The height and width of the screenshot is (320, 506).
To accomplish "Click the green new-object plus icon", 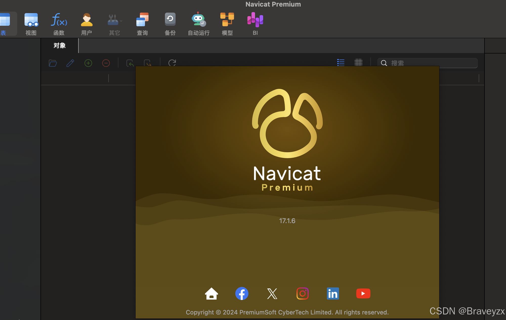I will [x=88, y=63].
